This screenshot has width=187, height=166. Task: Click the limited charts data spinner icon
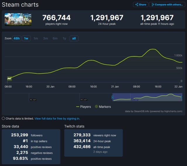point(3,118)
